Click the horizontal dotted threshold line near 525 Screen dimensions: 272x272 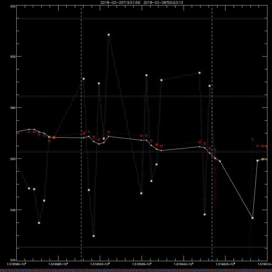(142, 247)
